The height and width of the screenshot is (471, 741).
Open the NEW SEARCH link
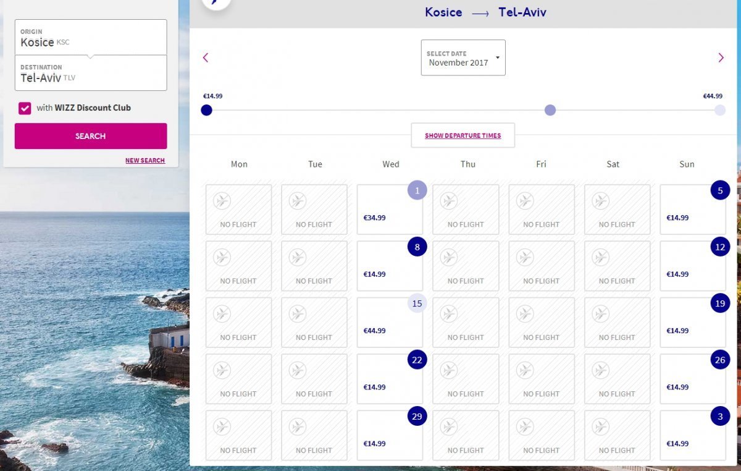click(145, 161)
